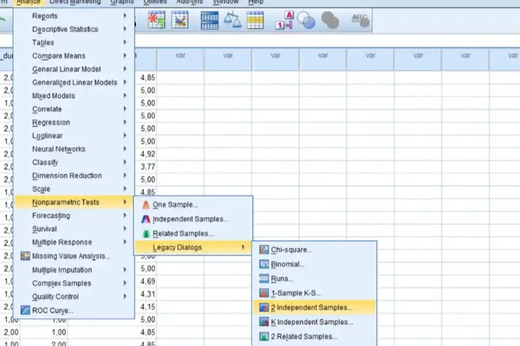
Task: Select the data cell with value 4,69
Action: pos(146,281)
